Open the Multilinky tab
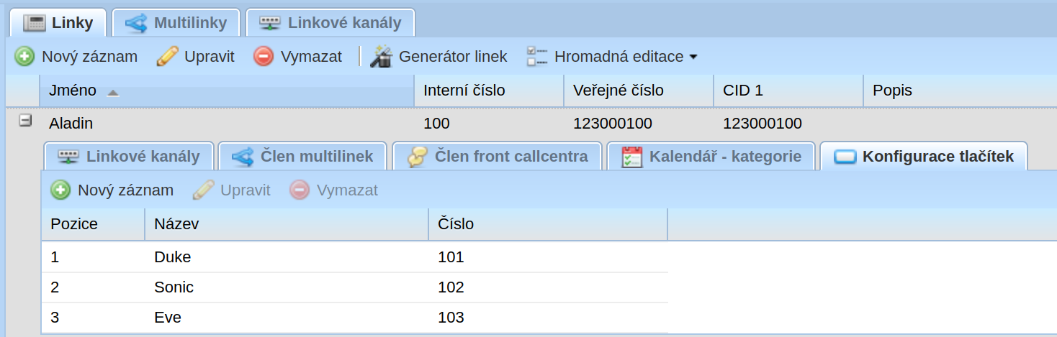 click(176, 23)
